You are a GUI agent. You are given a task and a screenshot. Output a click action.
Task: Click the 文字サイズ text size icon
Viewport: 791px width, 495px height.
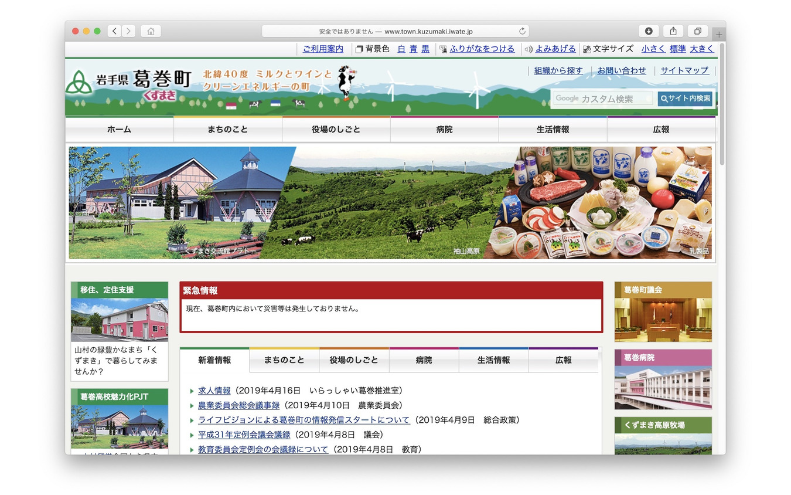(x=586, y=49)
